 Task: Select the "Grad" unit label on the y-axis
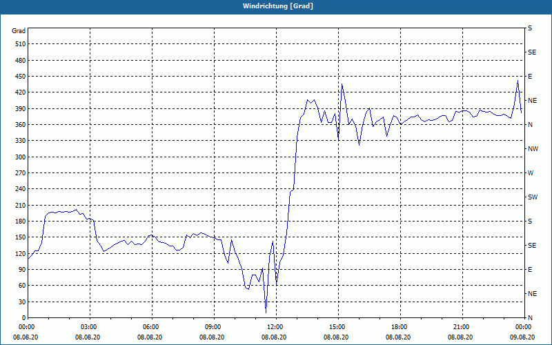point(19,31)
